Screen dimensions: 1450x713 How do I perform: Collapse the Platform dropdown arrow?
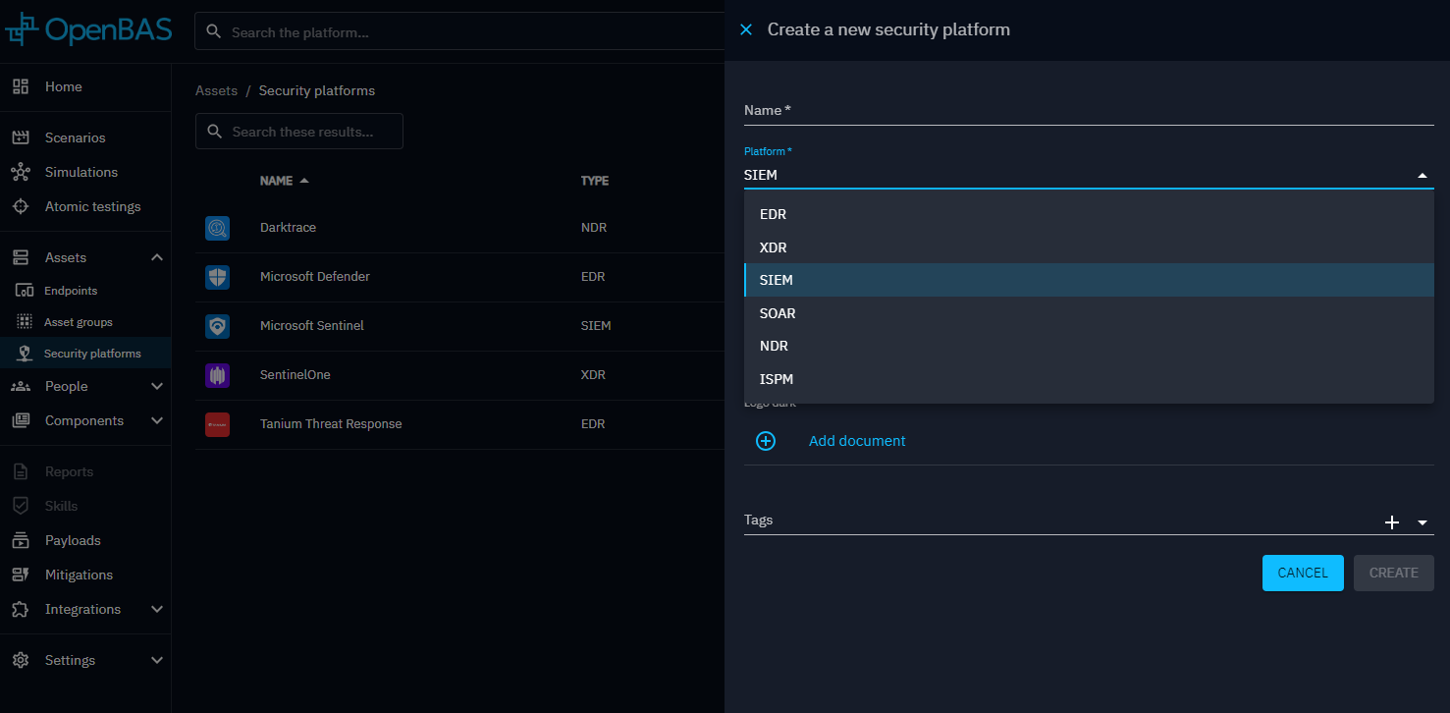coord(1422,176)
